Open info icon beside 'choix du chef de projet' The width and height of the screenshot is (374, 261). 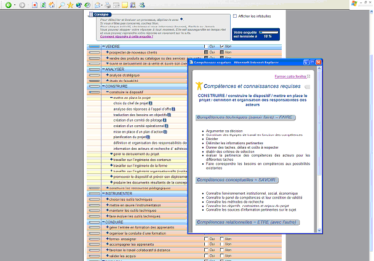coord(150,104)
